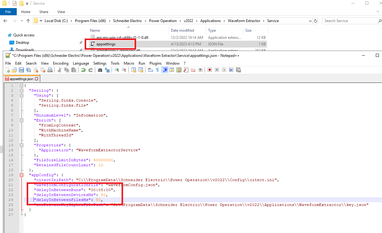Open the Home ribbon tab in Explorer

coord(26,12)
